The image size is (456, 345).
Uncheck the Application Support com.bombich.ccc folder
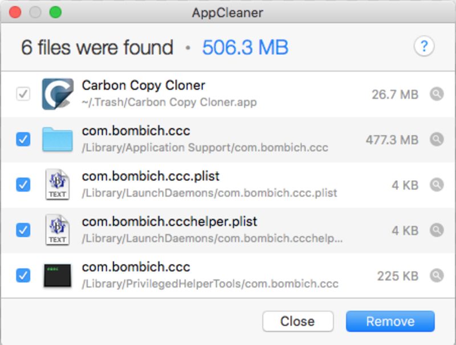(x=23, y=139)
